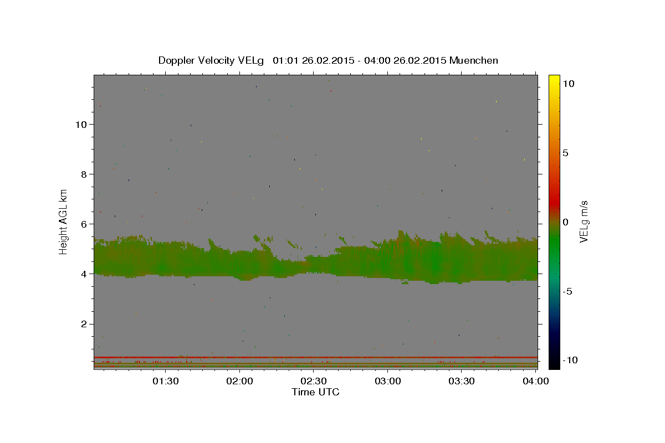Select the 'Time UTC' axis label
This screenshot has height=443, width=665.
[x=315, y=392]
